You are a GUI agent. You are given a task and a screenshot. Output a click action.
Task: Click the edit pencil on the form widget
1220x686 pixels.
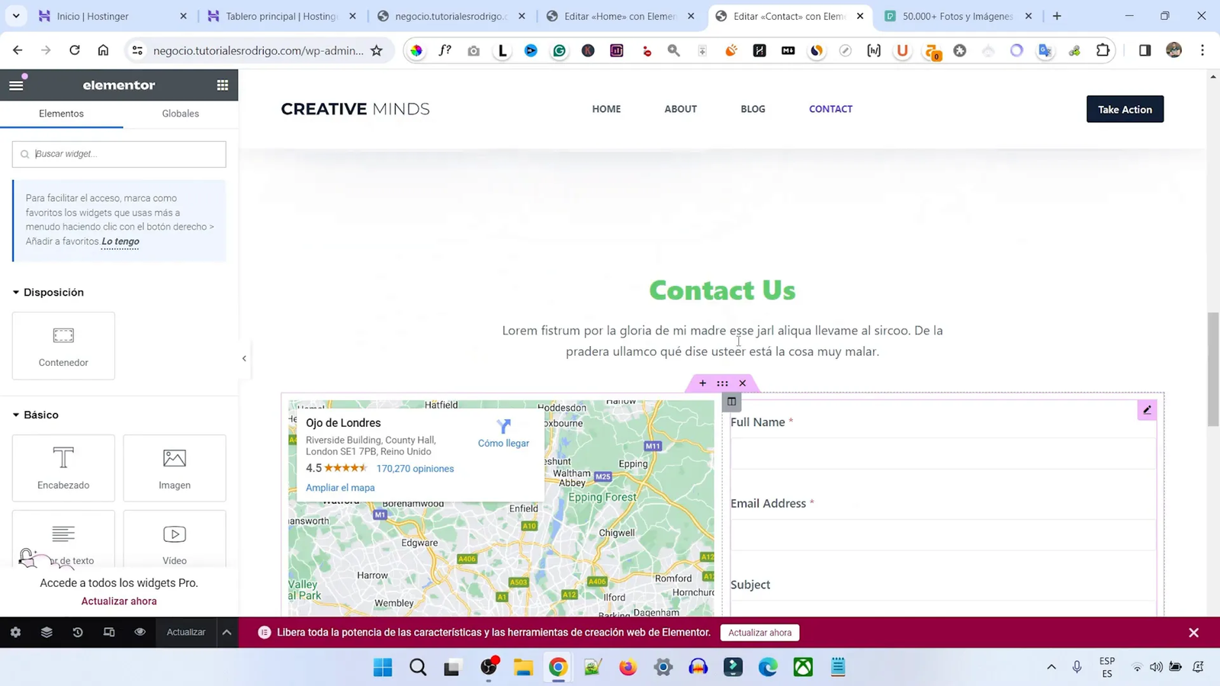point(1147,409)
